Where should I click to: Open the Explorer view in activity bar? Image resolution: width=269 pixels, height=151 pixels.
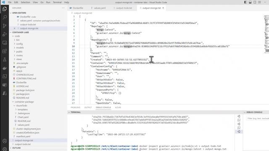pos(5,9)
